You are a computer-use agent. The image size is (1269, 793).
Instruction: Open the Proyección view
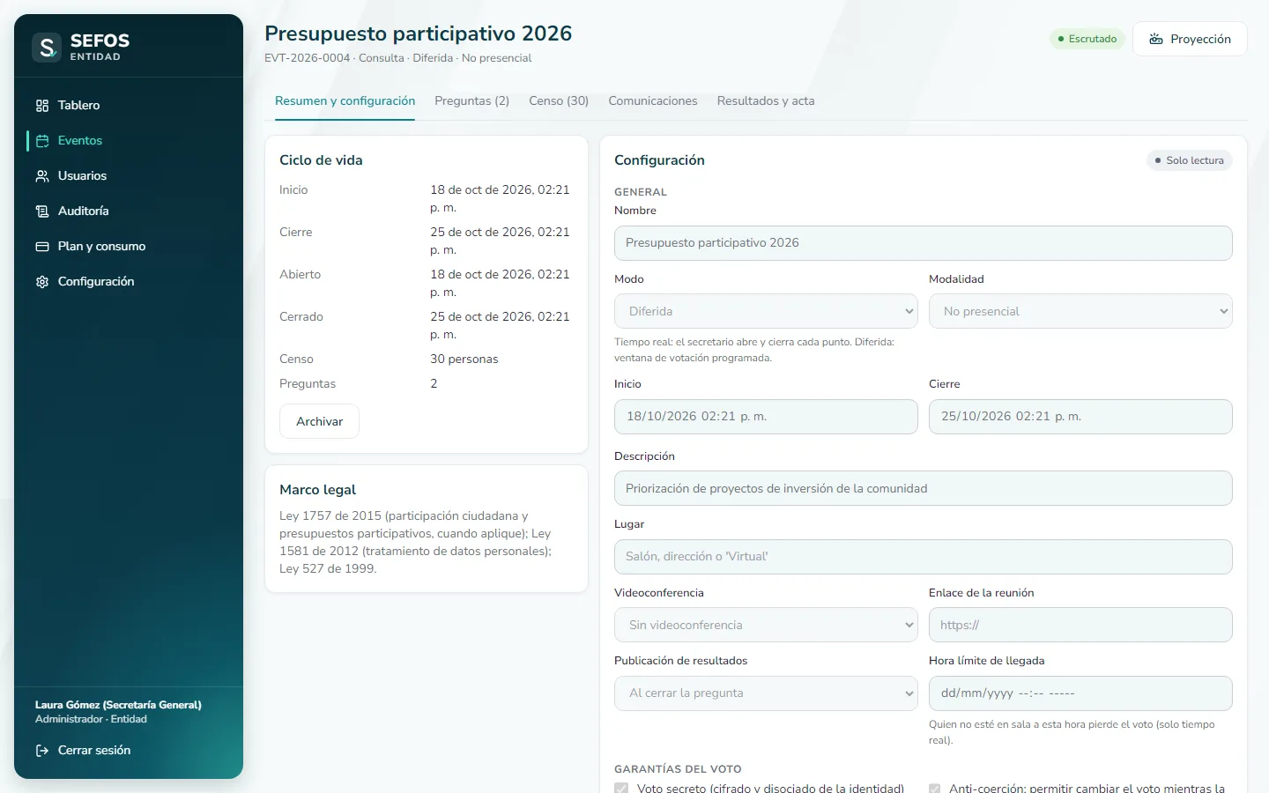pyautogui.click(x=1190, y=39)
